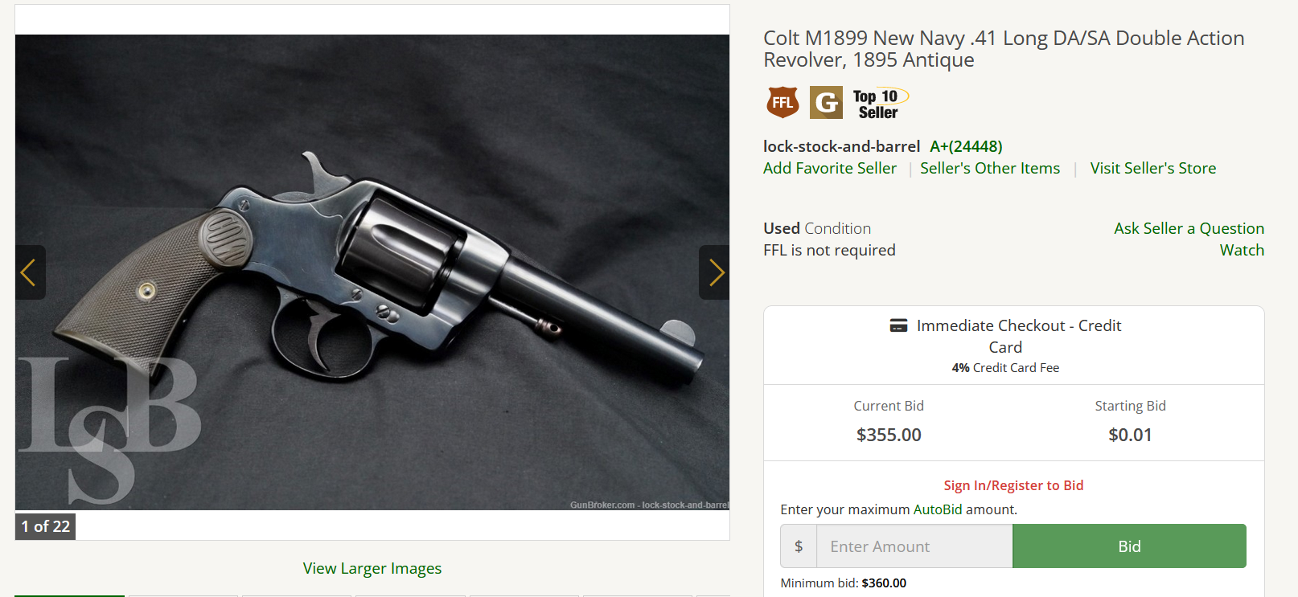This screenshot has width=1298, height=597.
Task: Click Sign In/Register to Bid
Action: (x=1013, y=485)
